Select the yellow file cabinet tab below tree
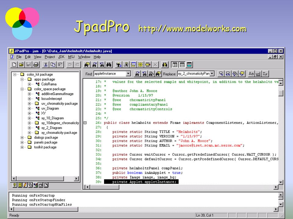This screenshot has height=219, width=293. [x=20, y=185]
